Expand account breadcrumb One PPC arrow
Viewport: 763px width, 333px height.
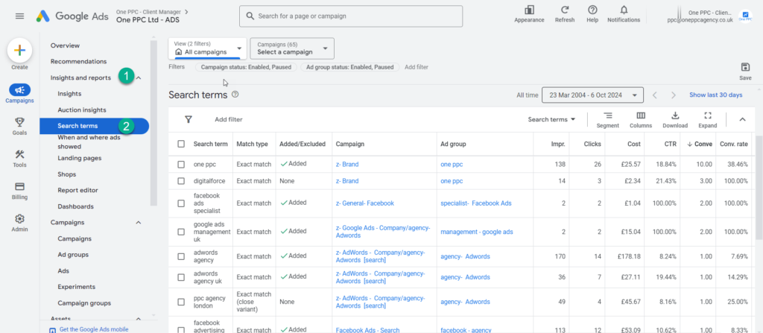coord(186,11)
